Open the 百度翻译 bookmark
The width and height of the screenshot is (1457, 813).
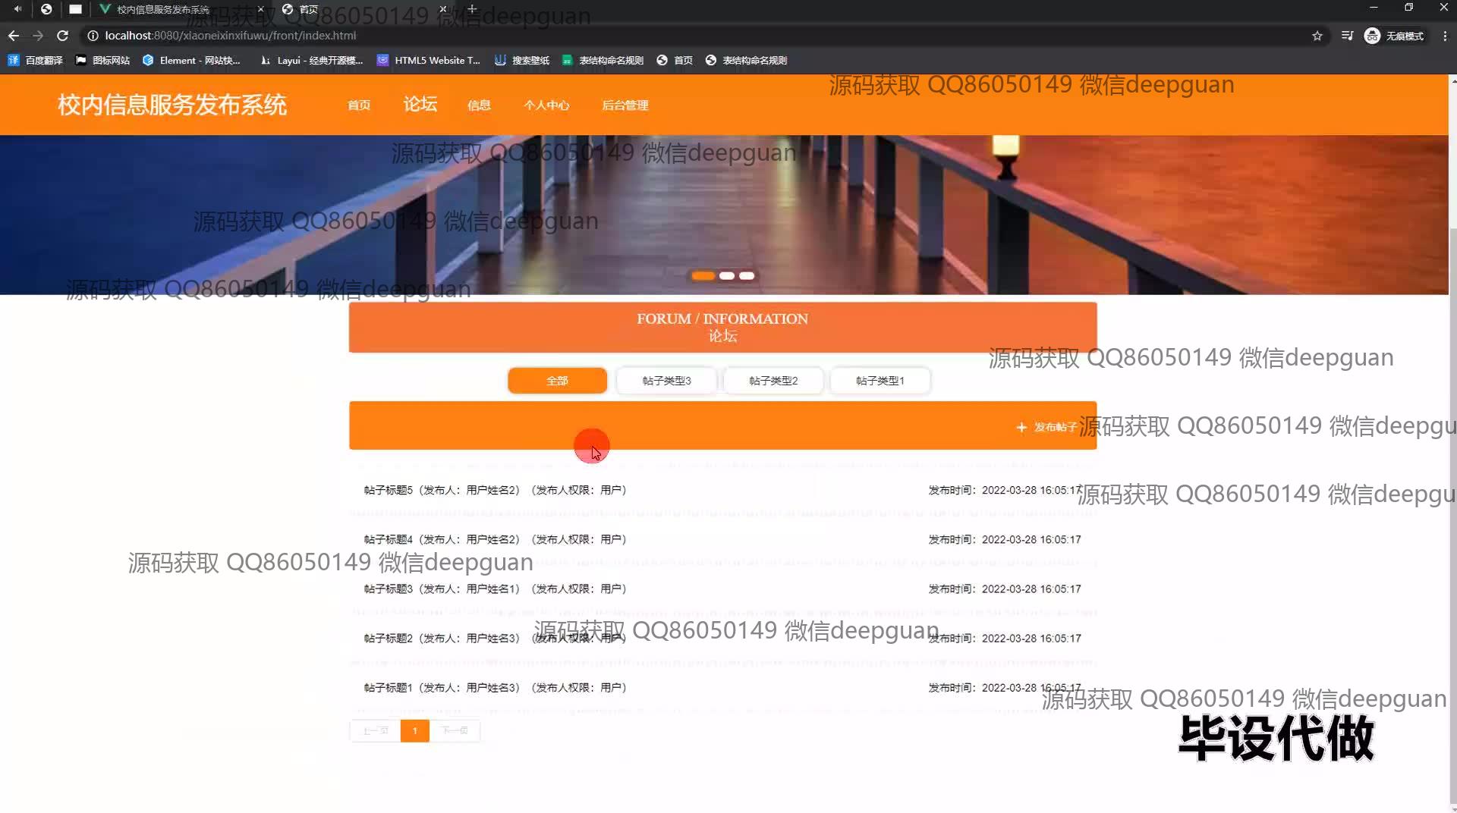point(35,60)
